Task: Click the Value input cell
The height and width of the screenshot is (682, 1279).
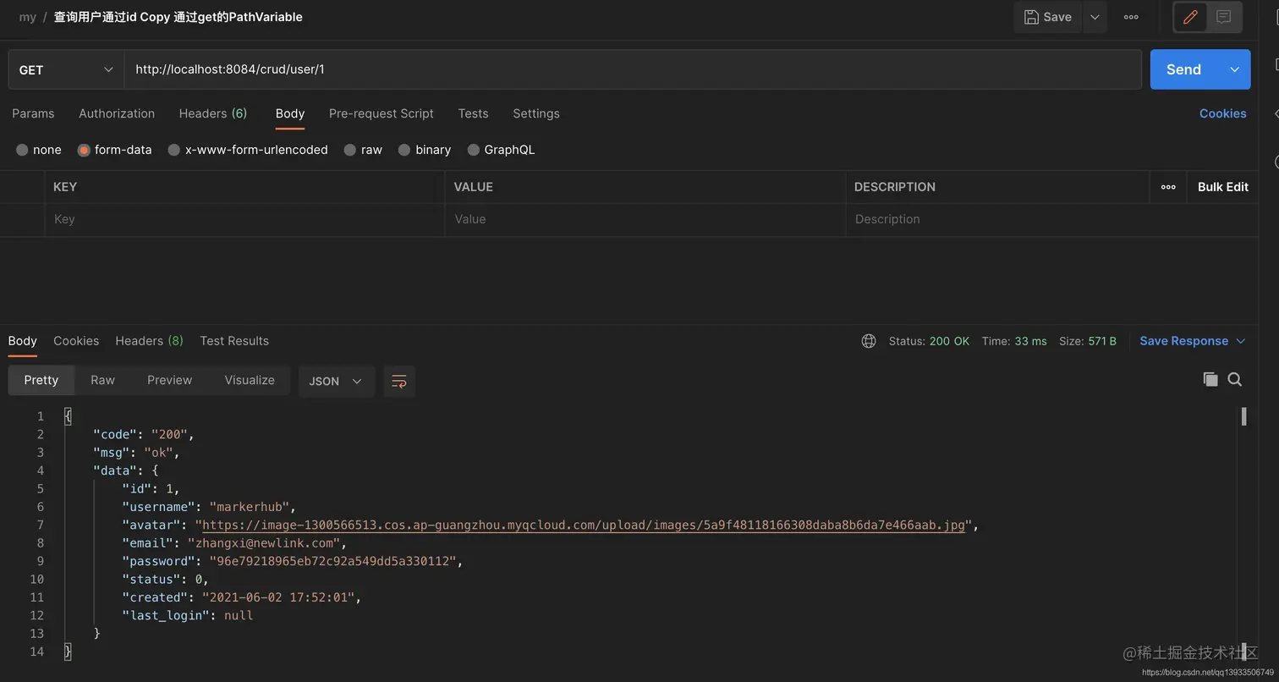Action: pos(645,219)
